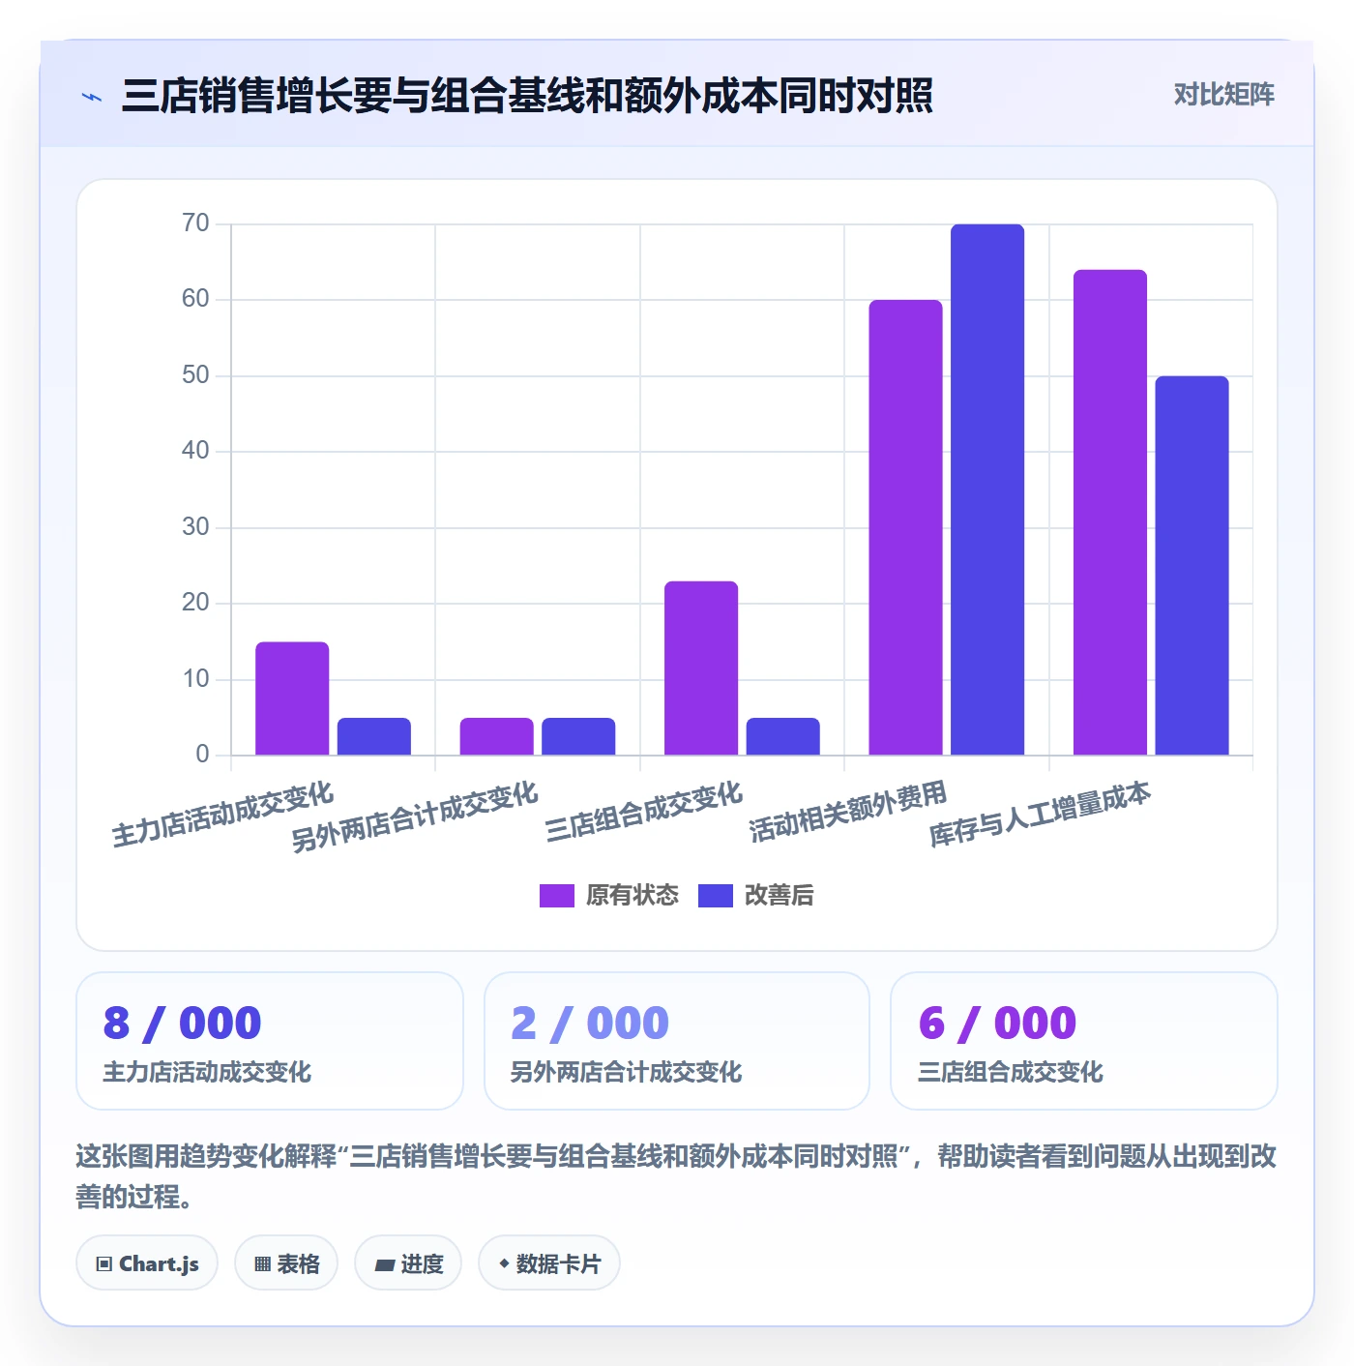This screenshot has height=1366, width=1354.
Task: Select the Chart.js tag chip
Action: point(147,1263)
